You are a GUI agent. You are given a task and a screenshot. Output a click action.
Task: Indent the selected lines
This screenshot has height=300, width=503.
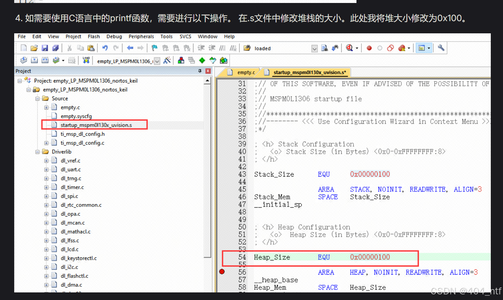(x=201, y=48)
